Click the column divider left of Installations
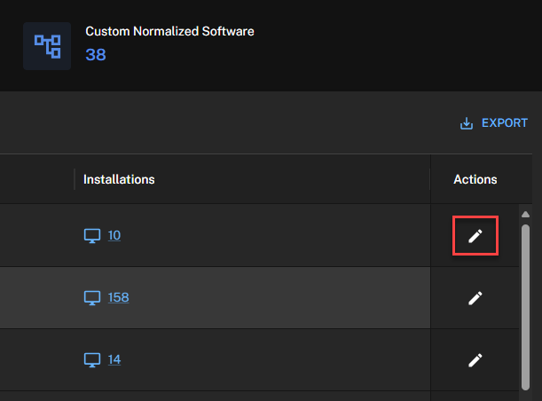542x401 pixels. pos(75,179)
